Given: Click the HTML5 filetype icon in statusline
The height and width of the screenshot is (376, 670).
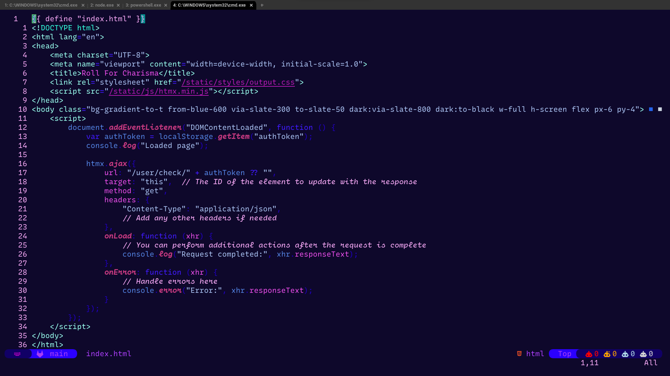Looking at the screenshot, I should tap(519, 354).
